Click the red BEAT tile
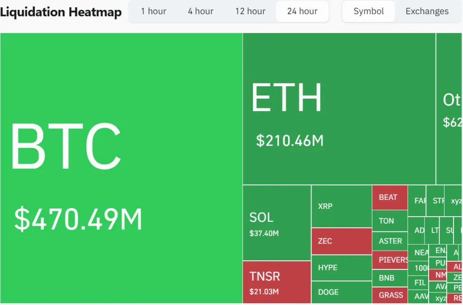This screenshot has width=463, height=305. click(390, 197)
